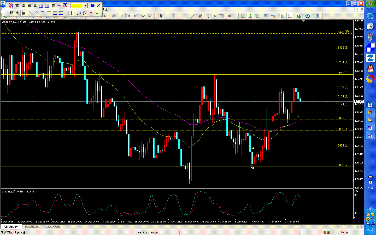Toggle chart shift button

coord(290,16)
